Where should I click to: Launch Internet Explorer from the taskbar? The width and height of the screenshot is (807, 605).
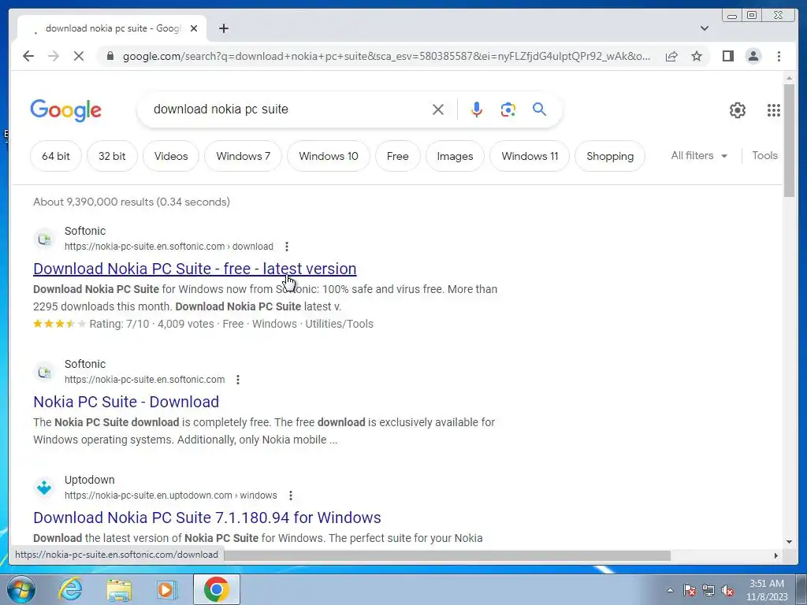tap(70, 589)
